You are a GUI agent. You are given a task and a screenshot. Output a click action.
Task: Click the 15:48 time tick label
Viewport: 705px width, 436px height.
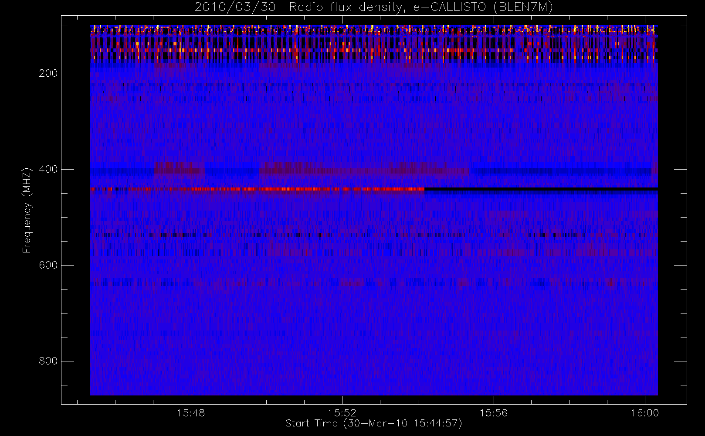pyautogui.click(x=191, y=413)
